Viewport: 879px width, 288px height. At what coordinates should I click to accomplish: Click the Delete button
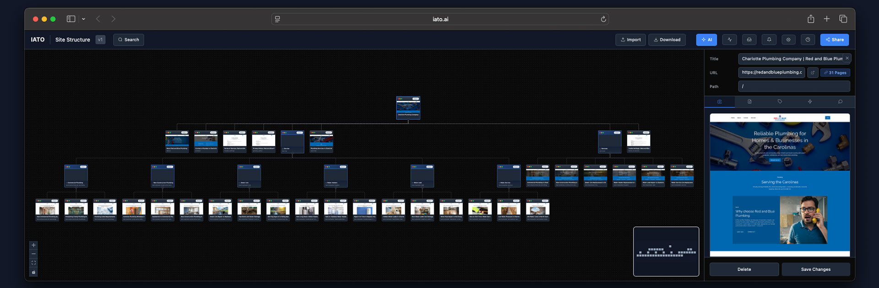click(744, 269)
